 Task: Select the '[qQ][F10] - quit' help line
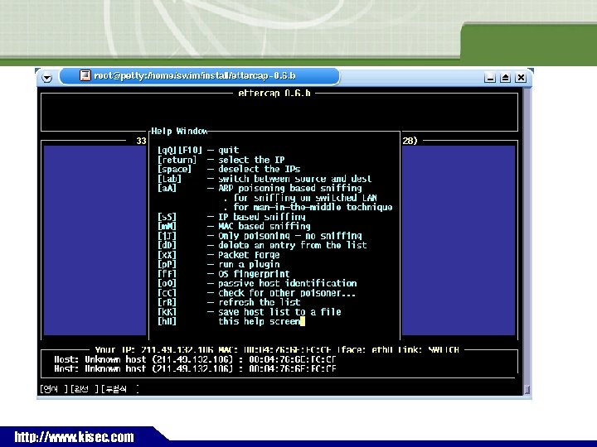(198, 150)
